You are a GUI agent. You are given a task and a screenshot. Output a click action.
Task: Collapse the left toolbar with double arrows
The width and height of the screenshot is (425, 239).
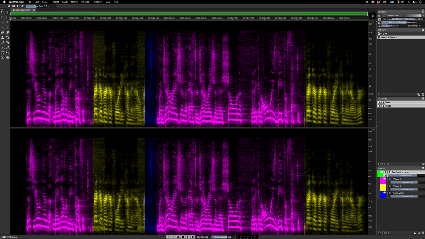[2, 9]
